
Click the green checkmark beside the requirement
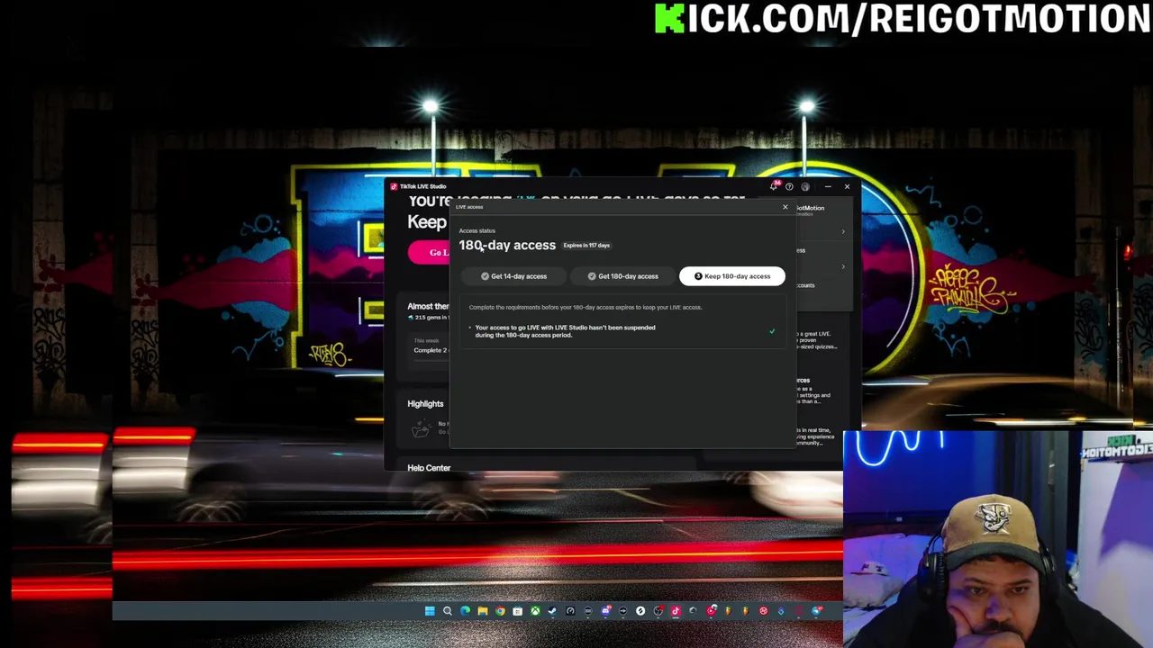tap(772, 331)
